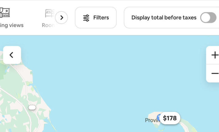Select the "views" category tab text
219x132 pixels.
point(16,25)
